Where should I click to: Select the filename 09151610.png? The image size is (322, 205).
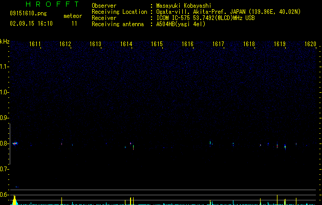[28, 14]
